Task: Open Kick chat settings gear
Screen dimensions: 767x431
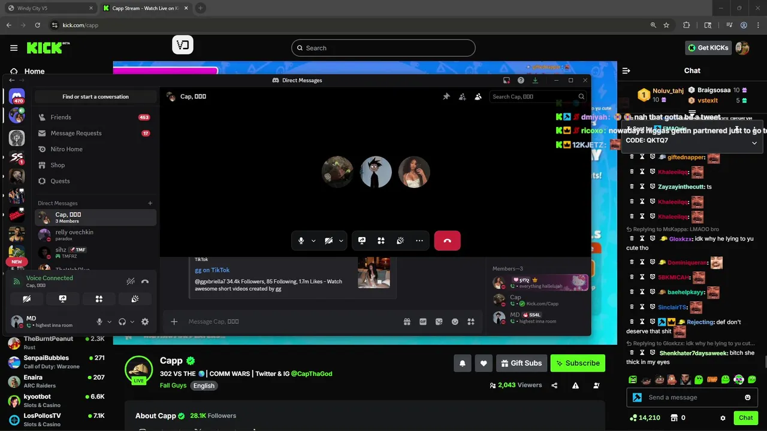Action: coord(723,418)
